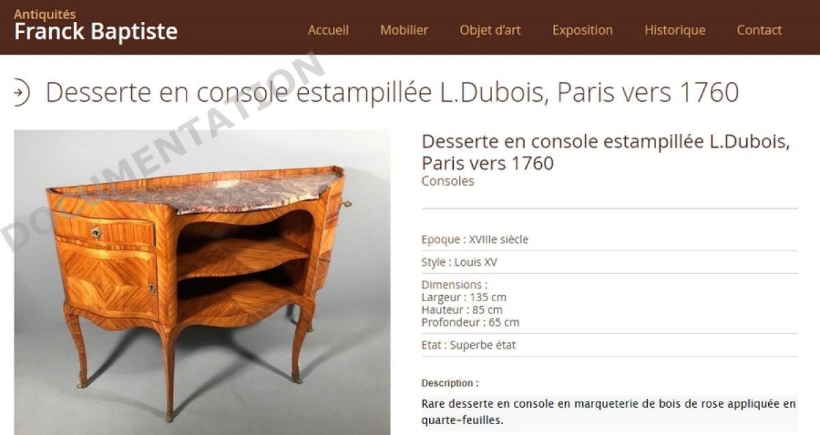
Task: Click the circled arrow icon beside the title
Action: 21,92
